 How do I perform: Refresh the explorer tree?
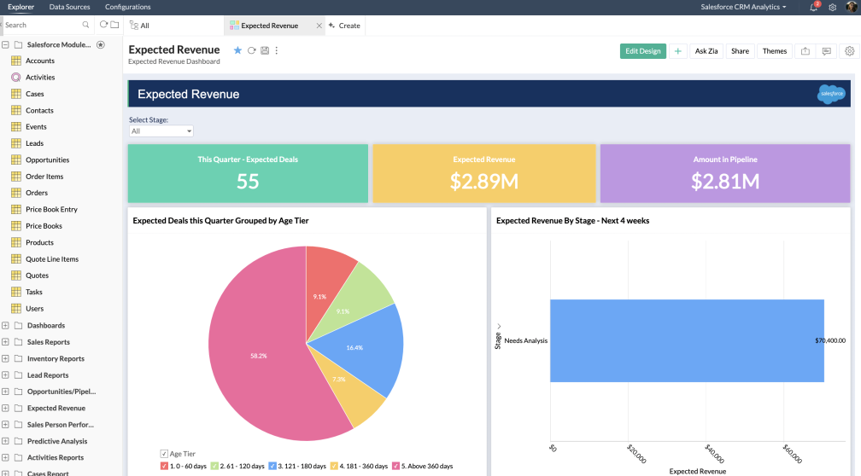pos(103,25)
